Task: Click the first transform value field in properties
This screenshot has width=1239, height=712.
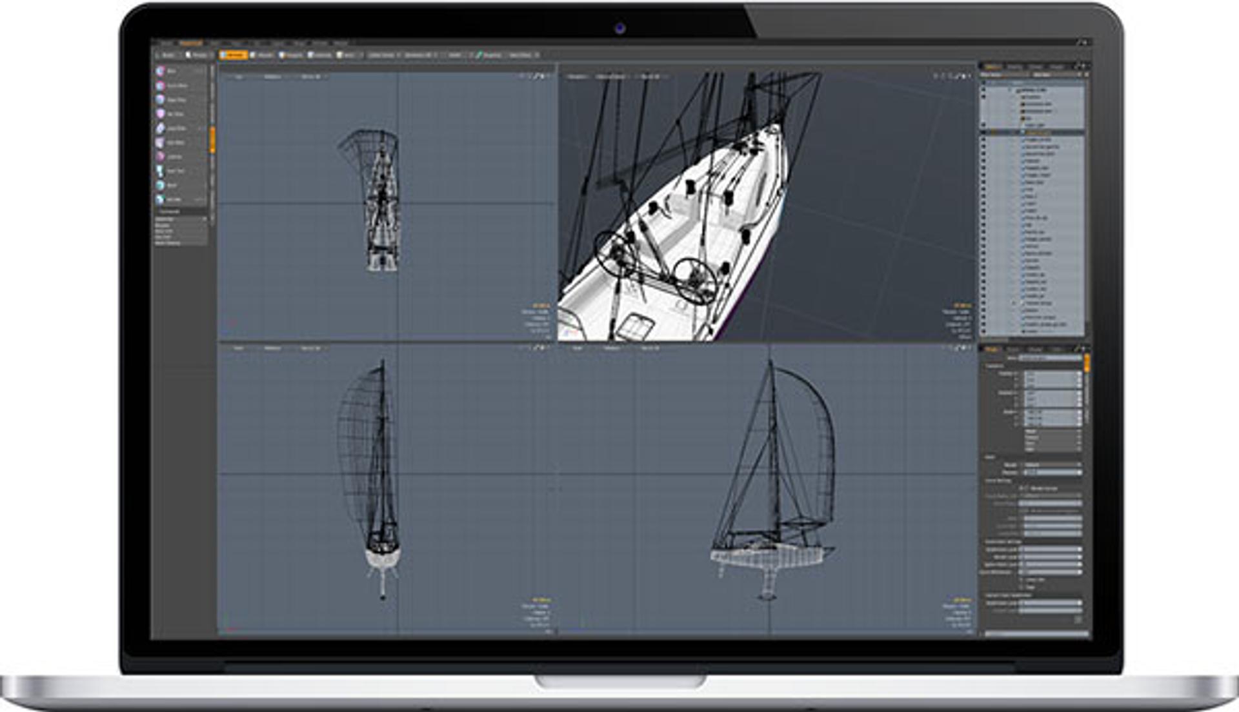Action: pos(1052,373)
